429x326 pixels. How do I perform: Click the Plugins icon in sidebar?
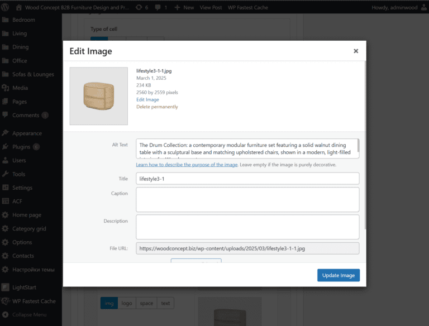point(6,147)
